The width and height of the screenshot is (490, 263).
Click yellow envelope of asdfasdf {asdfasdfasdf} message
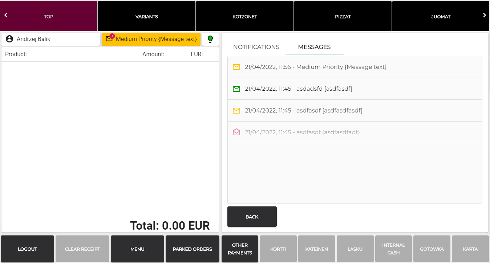tap(236, 111)
